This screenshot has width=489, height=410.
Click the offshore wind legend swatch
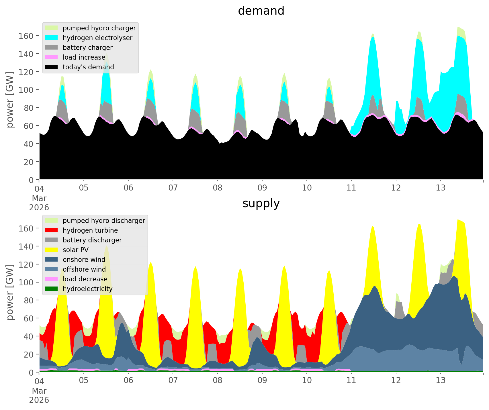(x=52, y=269)
